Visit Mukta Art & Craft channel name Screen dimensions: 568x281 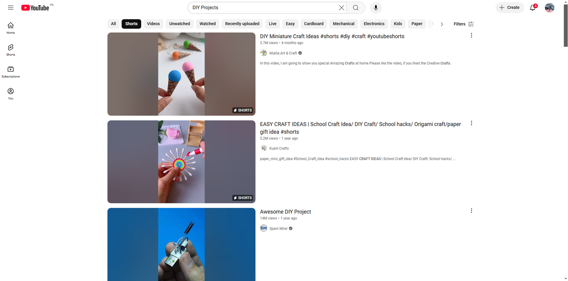coord(283,53)
